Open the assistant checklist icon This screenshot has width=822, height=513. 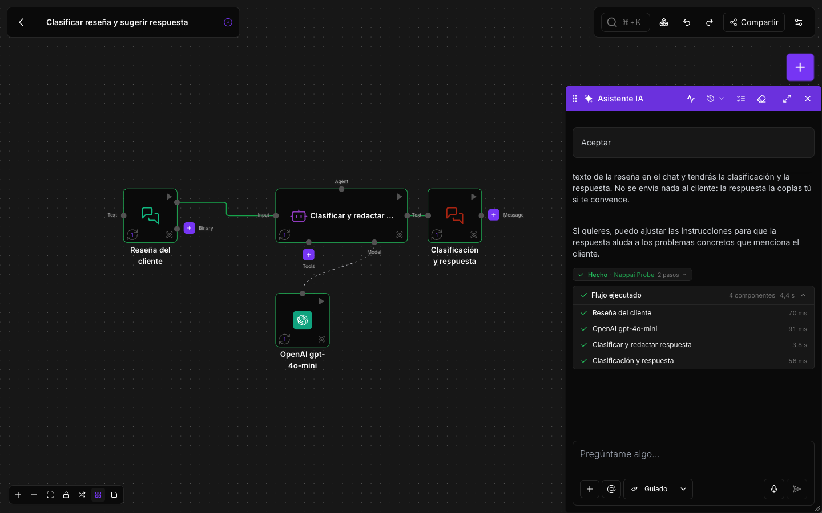click(741, 99)
